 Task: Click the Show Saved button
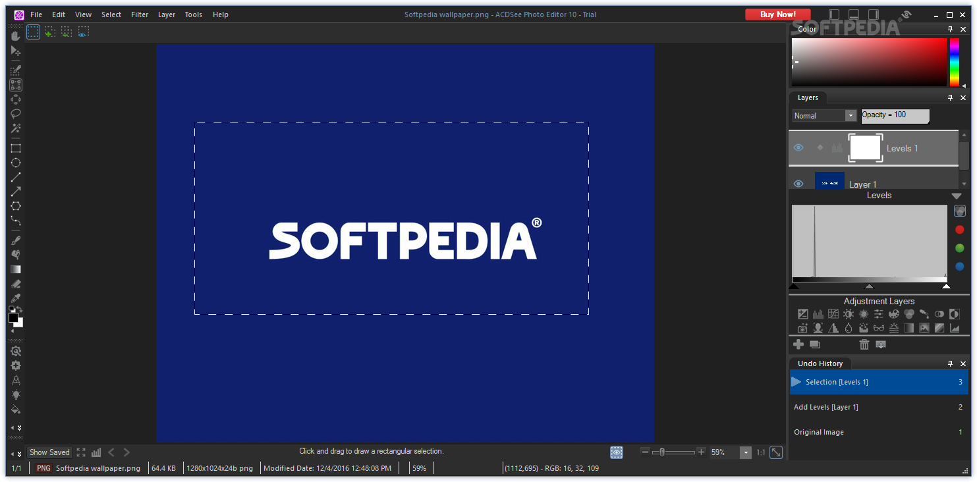[x=49, y=452]
